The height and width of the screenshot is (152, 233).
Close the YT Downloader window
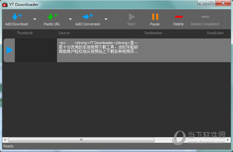223,3
